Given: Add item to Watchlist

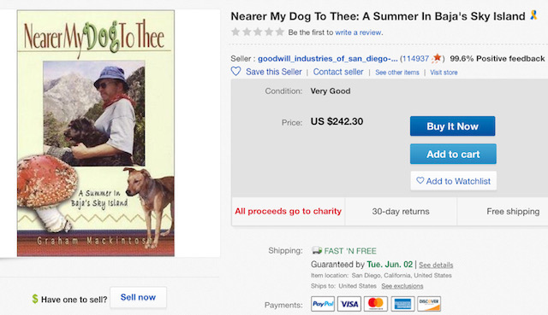Looking at the screenshot, I should tap(453, 181).
